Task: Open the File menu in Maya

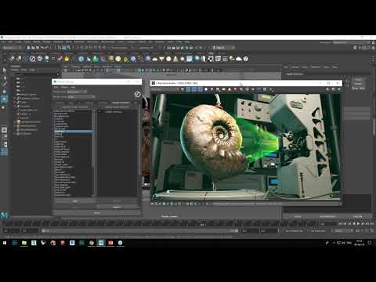Action: click(x=3, y=42)
